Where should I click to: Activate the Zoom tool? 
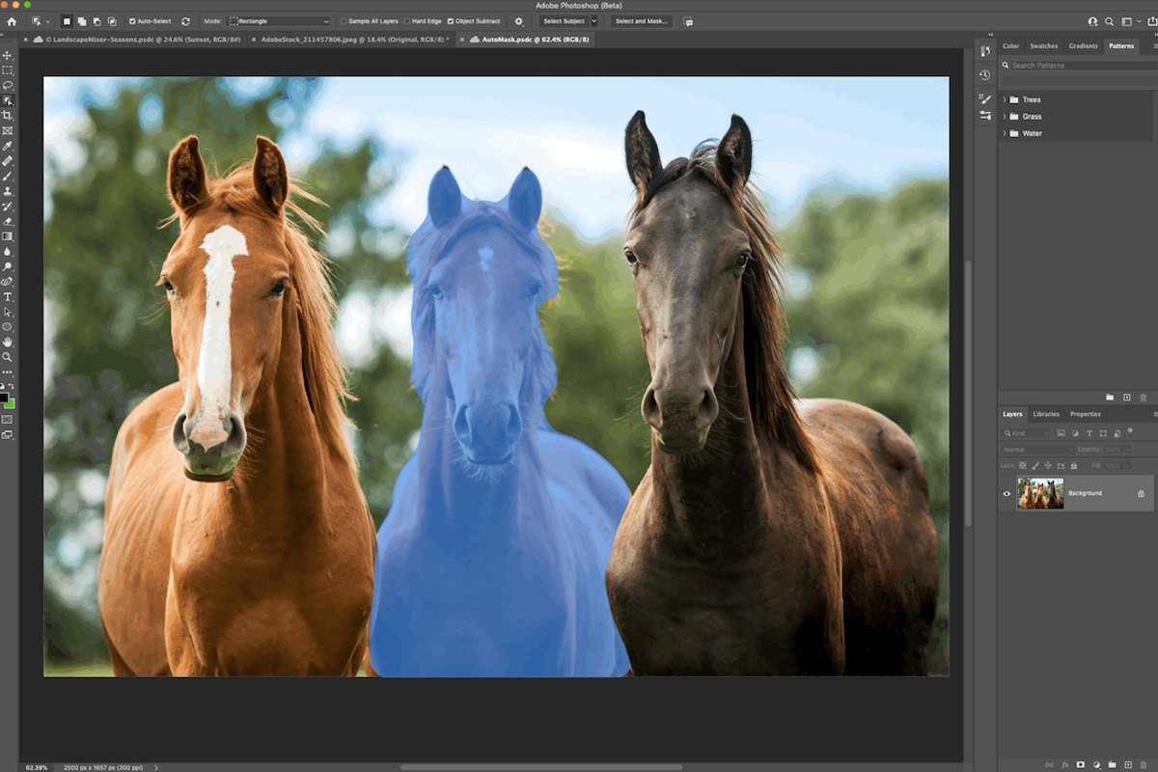coord(8,356)
